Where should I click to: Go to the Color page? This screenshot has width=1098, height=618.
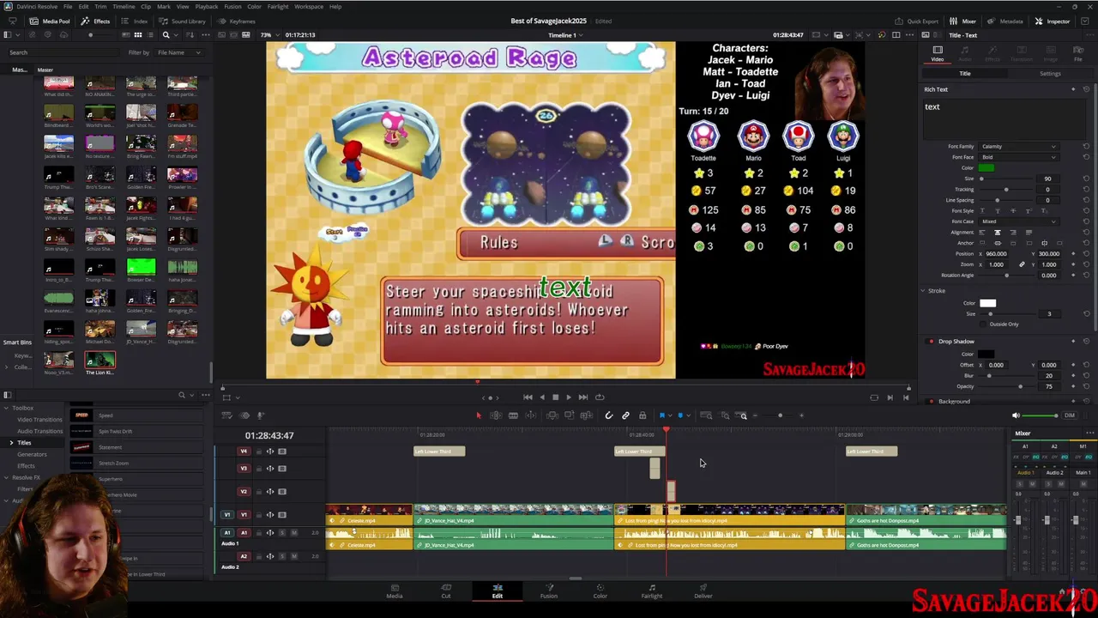click(x=600, y=591)
